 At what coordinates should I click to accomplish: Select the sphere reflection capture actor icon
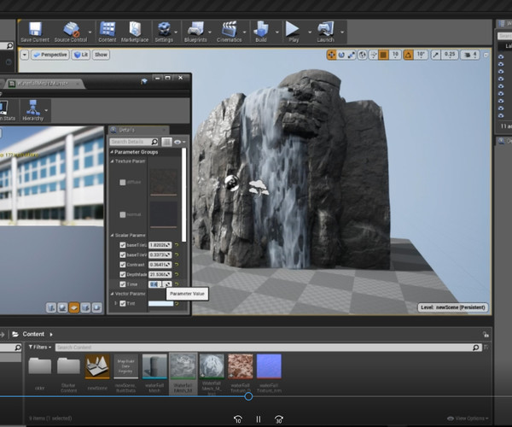click(x=232, y=183)
